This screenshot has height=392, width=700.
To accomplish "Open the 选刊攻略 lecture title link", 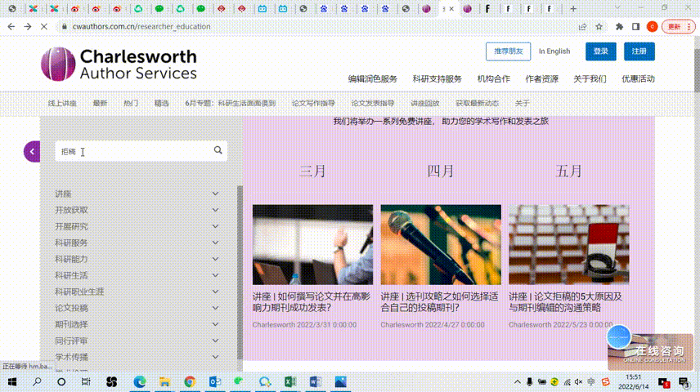I will coord(439,302).
